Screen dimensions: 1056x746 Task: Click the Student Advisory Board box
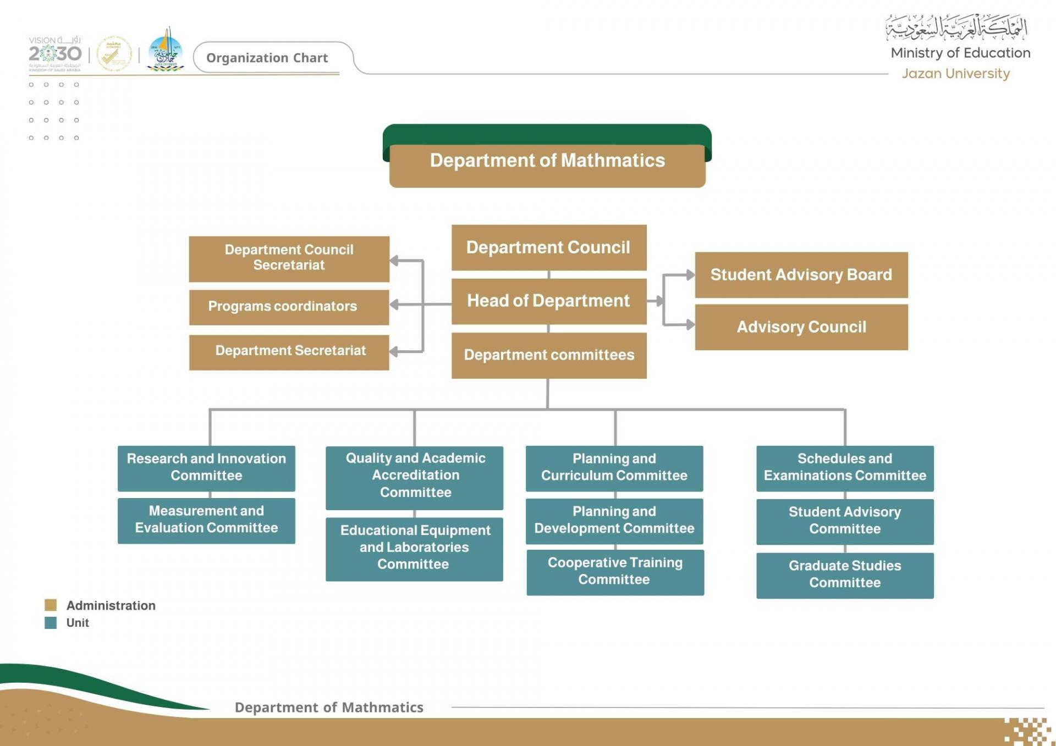coord(801,275)
